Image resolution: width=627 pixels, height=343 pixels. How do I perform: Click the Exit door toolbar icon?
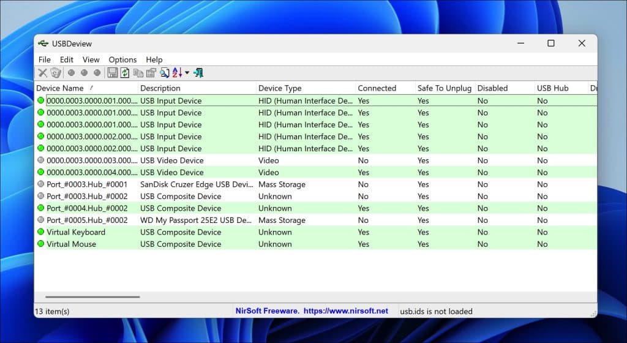[x=198, y=73]
